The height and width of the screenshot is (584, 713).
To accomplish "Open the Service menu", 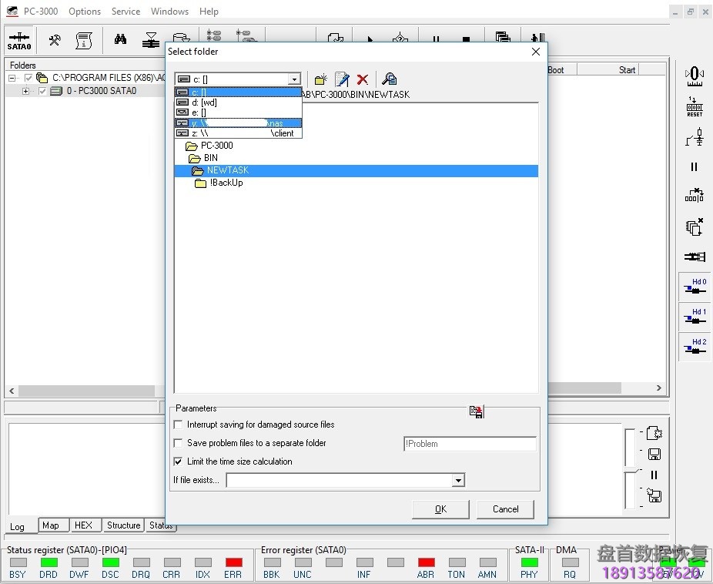I will tap(126, 12).
